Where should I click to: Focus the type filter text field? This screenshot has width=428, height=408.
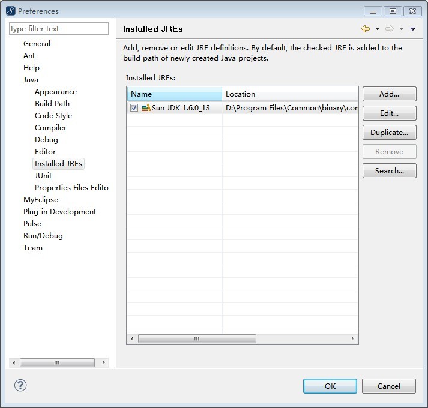59,29
